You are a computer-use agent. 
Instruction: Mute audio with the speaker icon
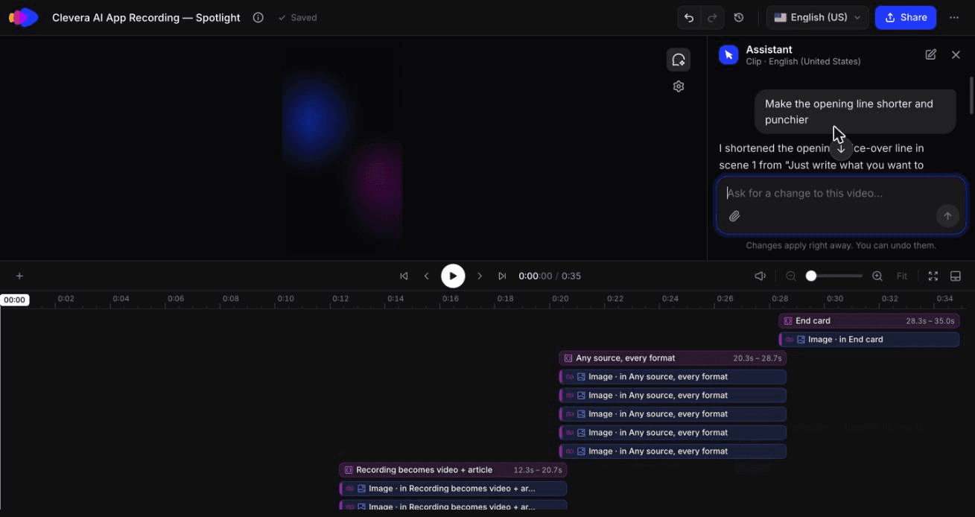(x=760, y=276)
